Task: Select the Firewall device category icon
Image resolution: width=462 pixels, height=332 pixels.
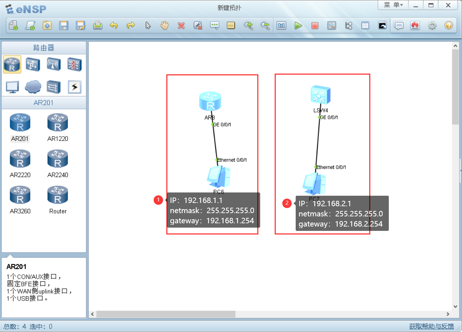Action: 75,65
